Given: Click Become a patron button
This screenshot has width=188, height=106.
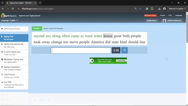Looking at the screenshot, I should coord(150,15).
